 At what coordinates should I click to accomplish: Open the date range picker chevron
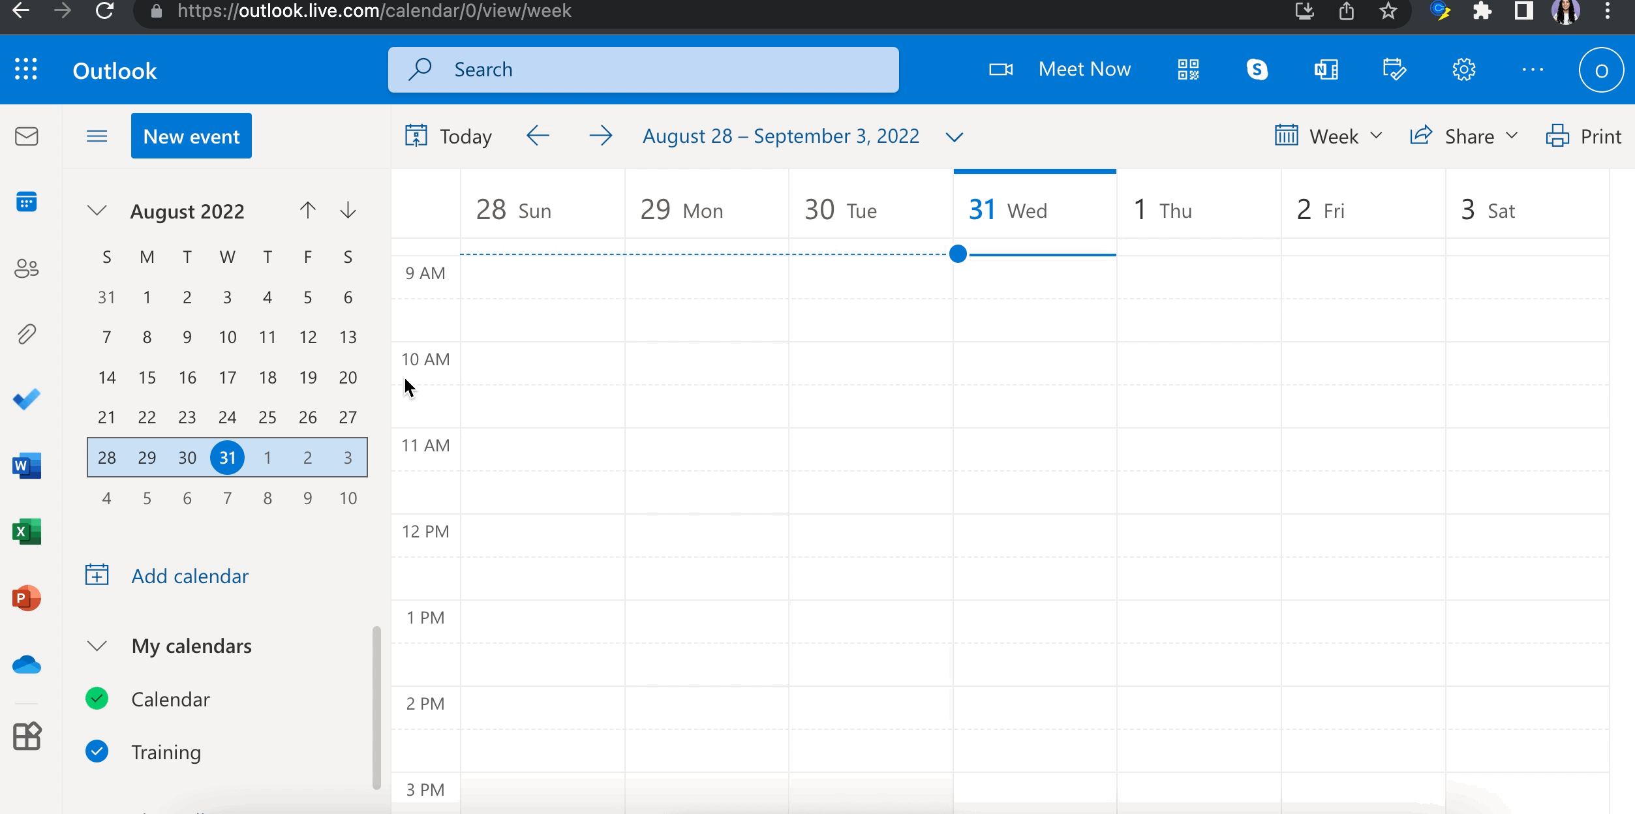click(x=954, y=137)
